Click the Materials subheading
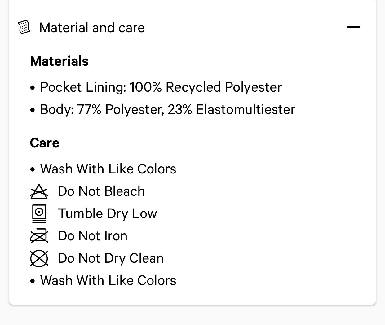 pyautogui.click(x=59, y=61)
